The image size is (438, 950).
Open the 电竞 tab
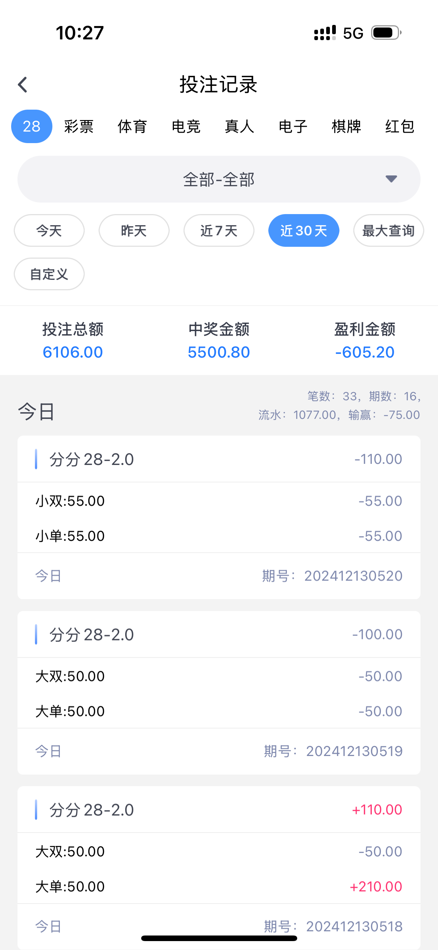pyautogui.click(x=186, y=126)
